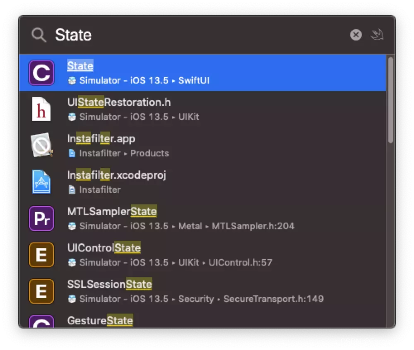Clear the search text with the X button
The height and width of the screenshot is (350, 414).
pyautogui.click(x=356, y=35)
